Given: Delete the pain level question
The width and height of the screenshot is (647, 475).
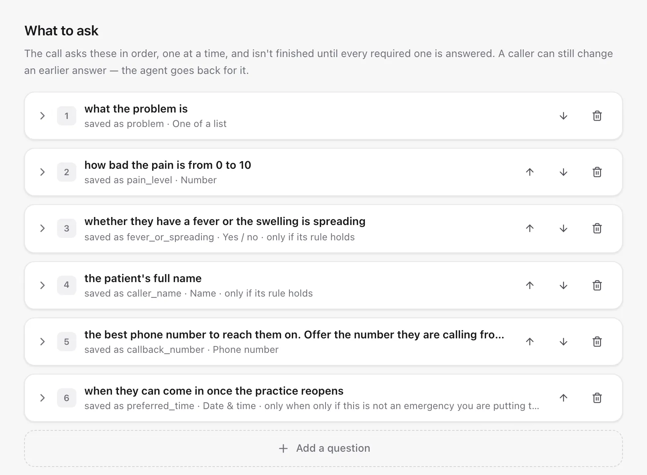Looking at the screenshot, I should [x=597, y=172].
